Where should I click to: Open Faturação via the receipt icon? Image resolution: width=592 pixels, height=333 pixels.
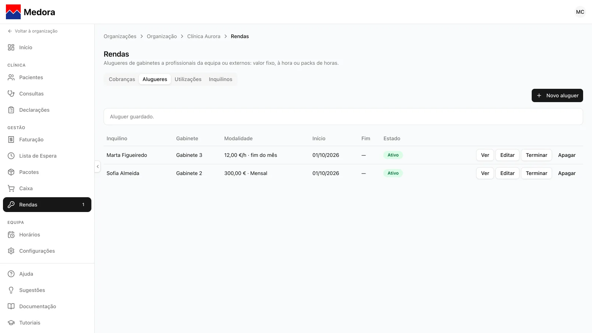tap(11, 139)
